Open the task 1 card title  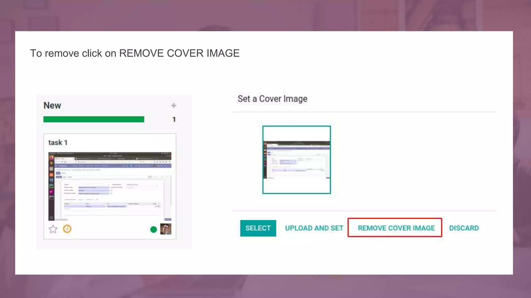[x=58, y=143]
